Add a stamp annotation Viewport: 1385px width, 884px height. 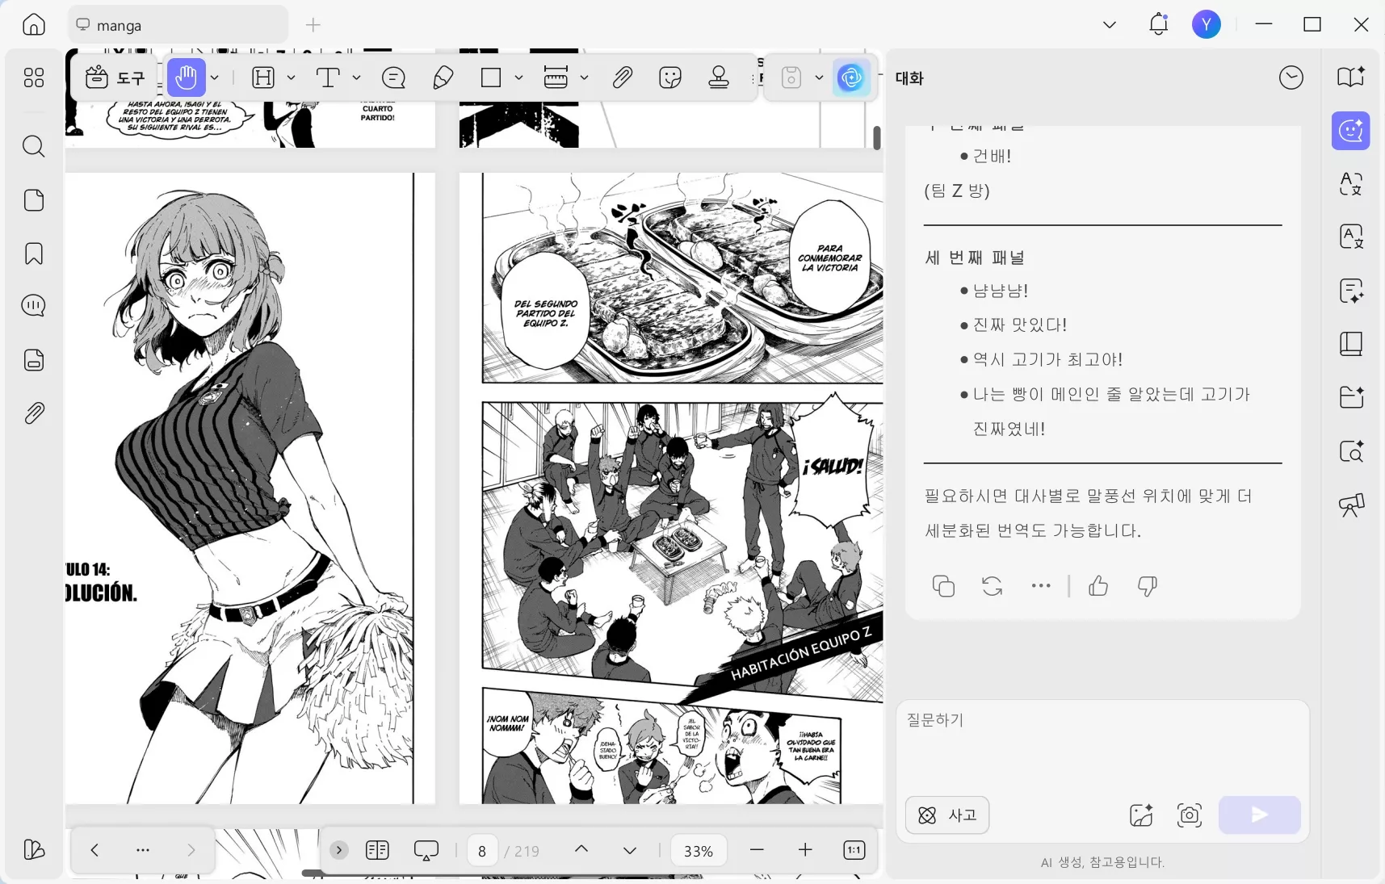[x=719, y=78]
